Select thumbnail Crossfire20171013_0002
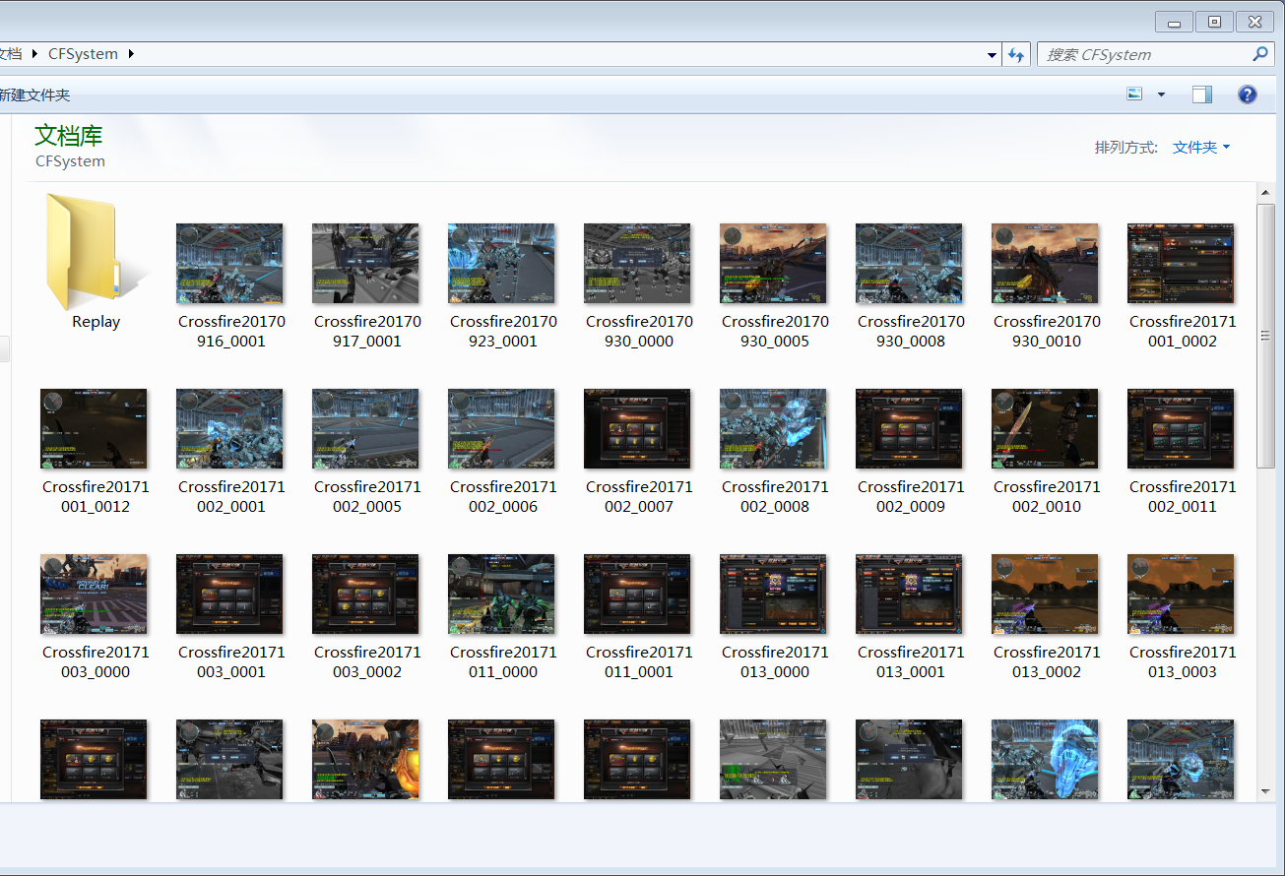The height and width of the screenshot is (876, 1285). (x=1045, y=594)
